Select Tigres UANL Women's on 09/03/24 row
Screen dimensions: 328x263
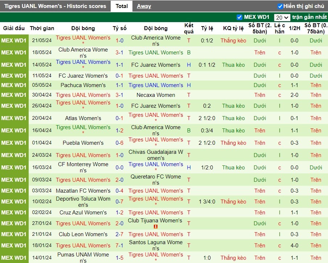83,180
